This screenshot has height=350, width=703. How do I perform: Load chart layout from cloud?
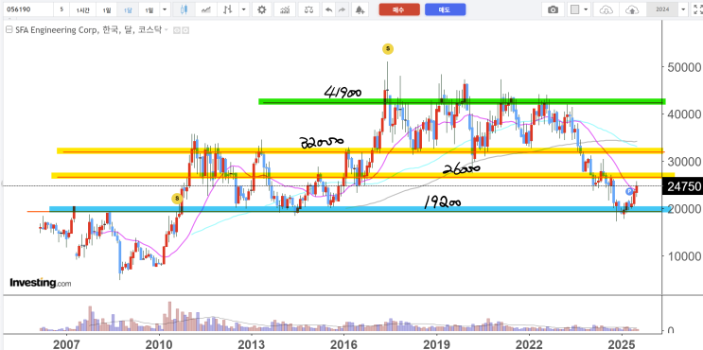point(606,9)
